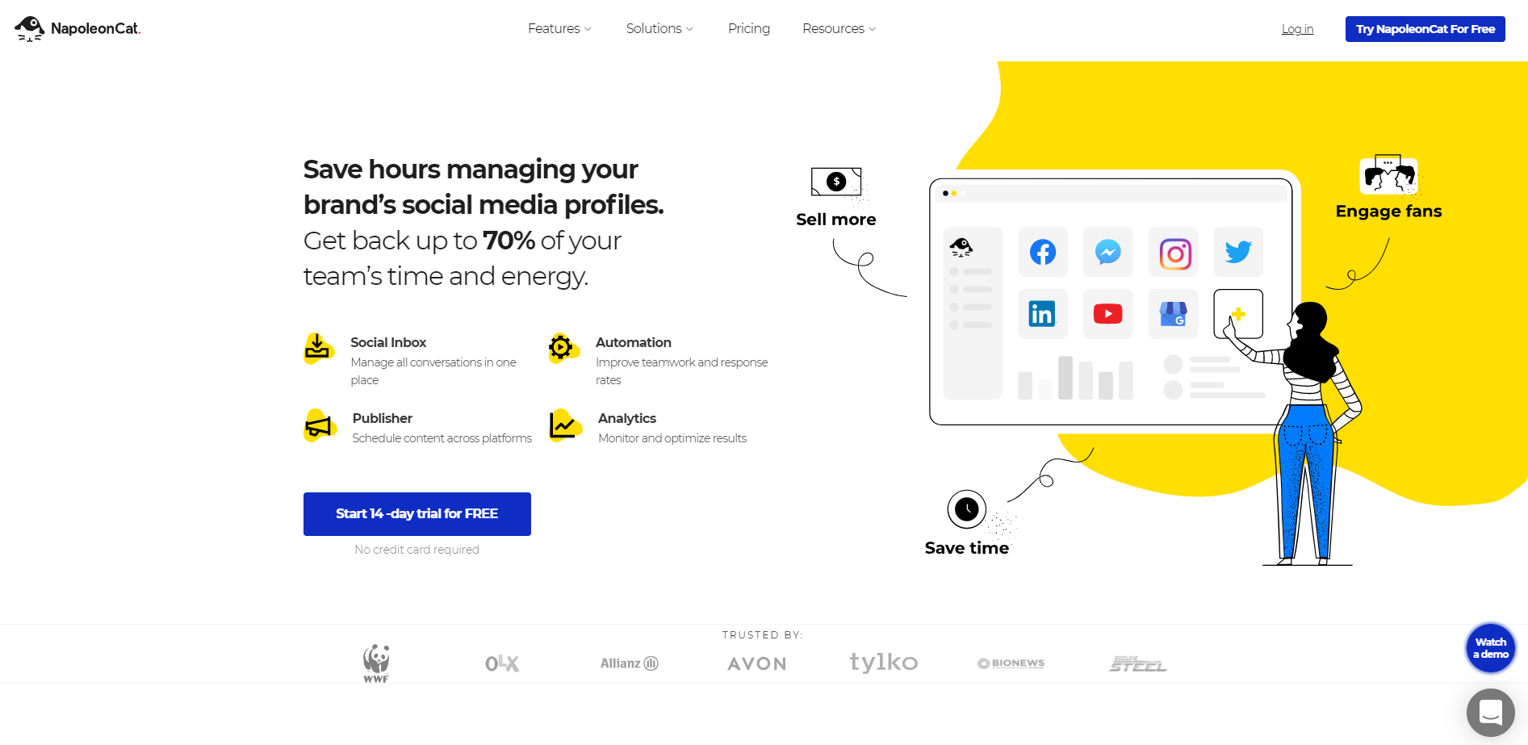Image resolution: width=1528 pixels, height=745 pixels.
Task: Click 'Schedule content across platforms' text
Action: [442, 438]
